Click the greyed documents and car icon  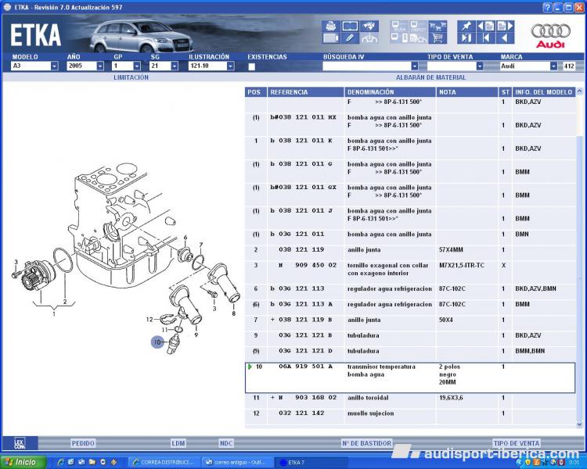pos(418,38)
